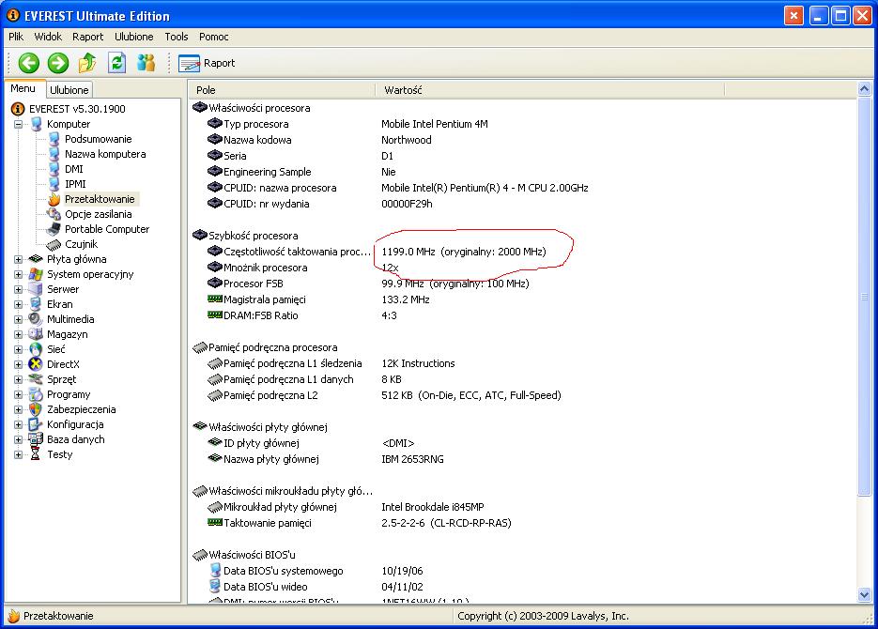Select the Czujnik sensor item in tree
The width and height of the screenshot is (878, 629).
coord(80,244)
